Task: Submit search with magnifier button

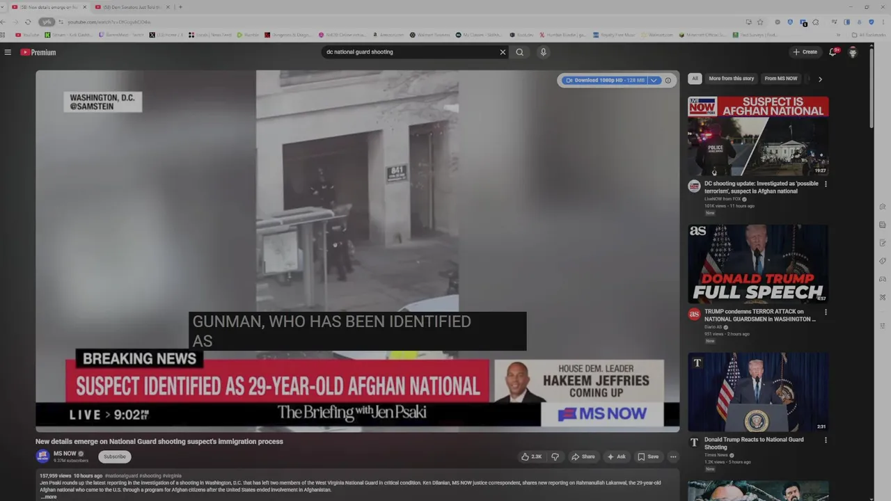Action: [x=519, y=52]
